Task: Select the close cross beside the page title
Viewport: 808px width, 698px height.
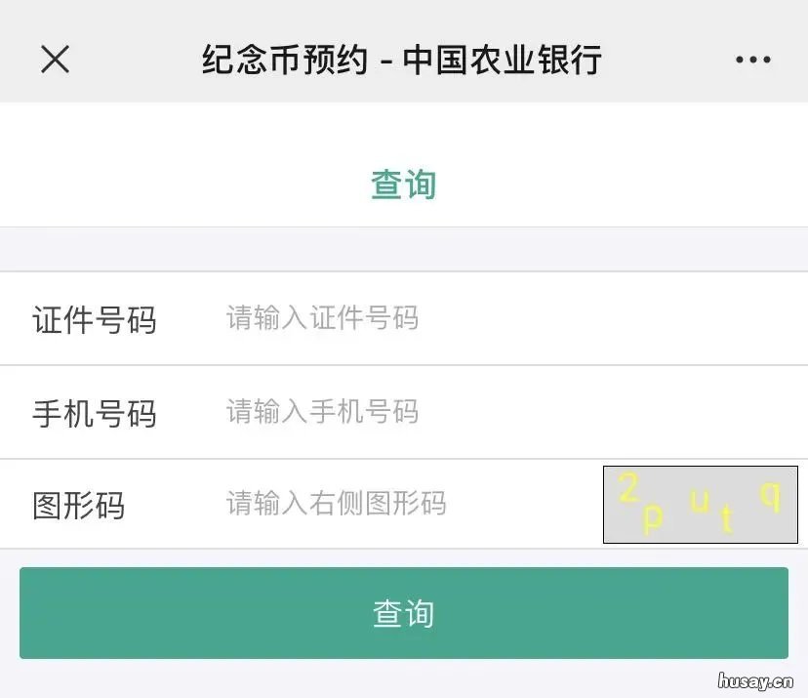Action: pyautogui.click(x=56, y=60)
